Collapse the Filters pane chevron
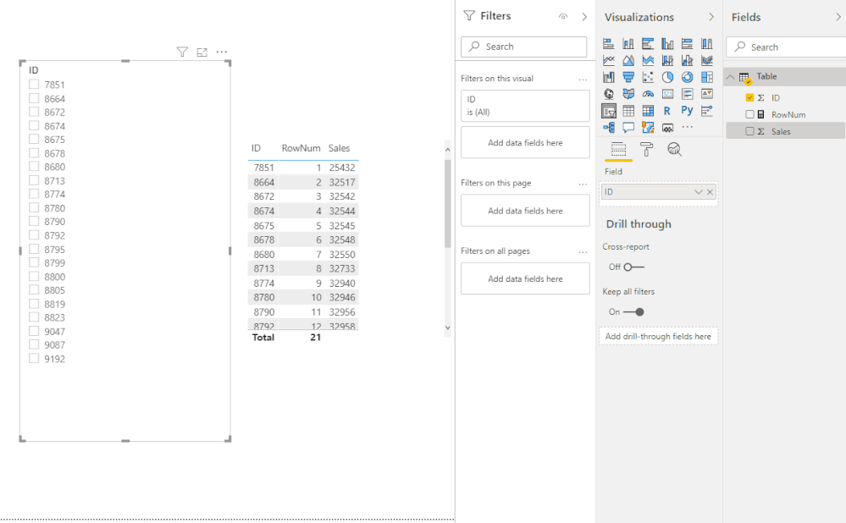 click(584, 17)
